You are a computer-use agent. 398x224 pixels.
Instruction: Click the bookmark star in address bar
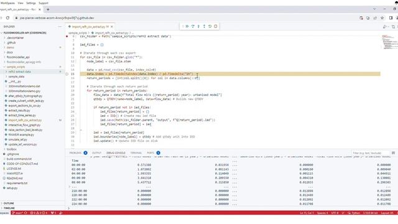pos(382,18)
